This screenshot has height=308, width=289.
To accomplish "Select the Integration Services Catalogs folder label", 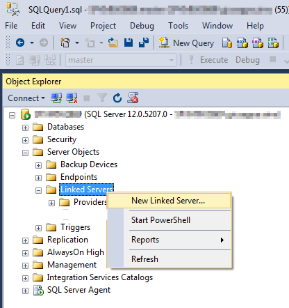I will [x=100, y=277].
